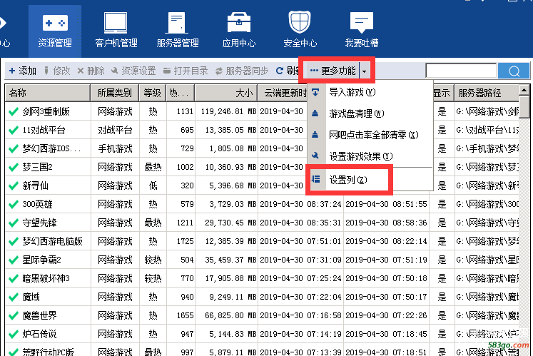Select the 梦三国2 row name
533x356 pixels.
tap(37, 167)
